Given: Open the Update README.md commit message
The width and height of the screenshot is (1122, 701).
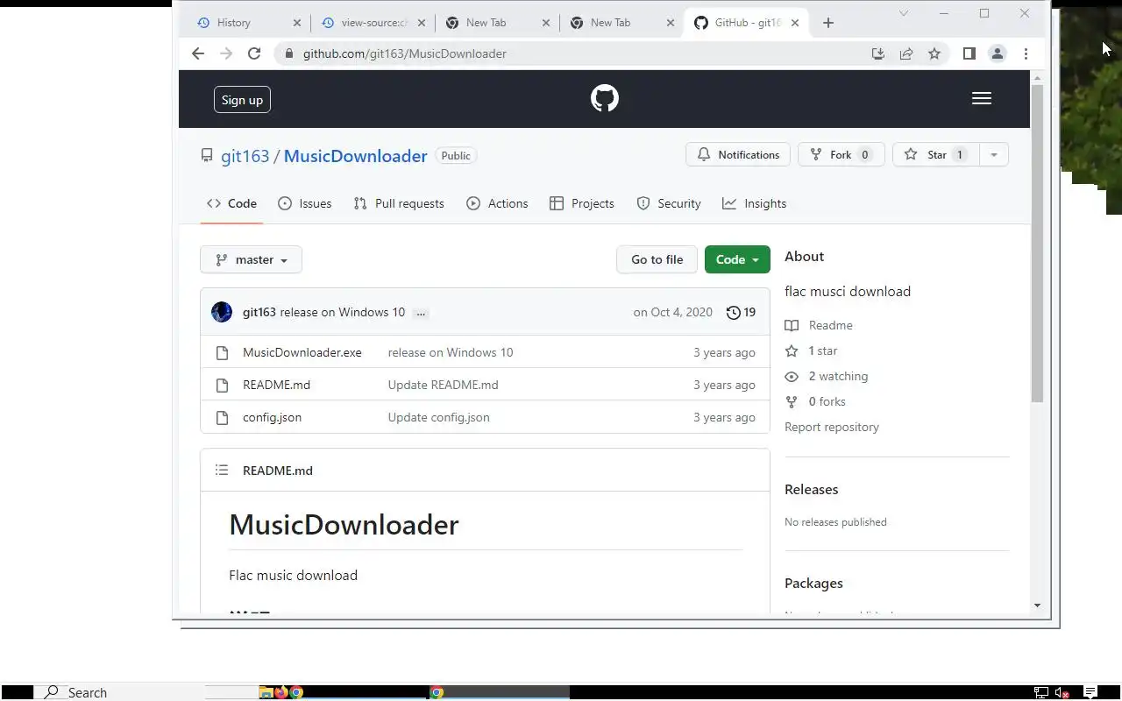Looking at the screenshot, I should tap(443, 385).
